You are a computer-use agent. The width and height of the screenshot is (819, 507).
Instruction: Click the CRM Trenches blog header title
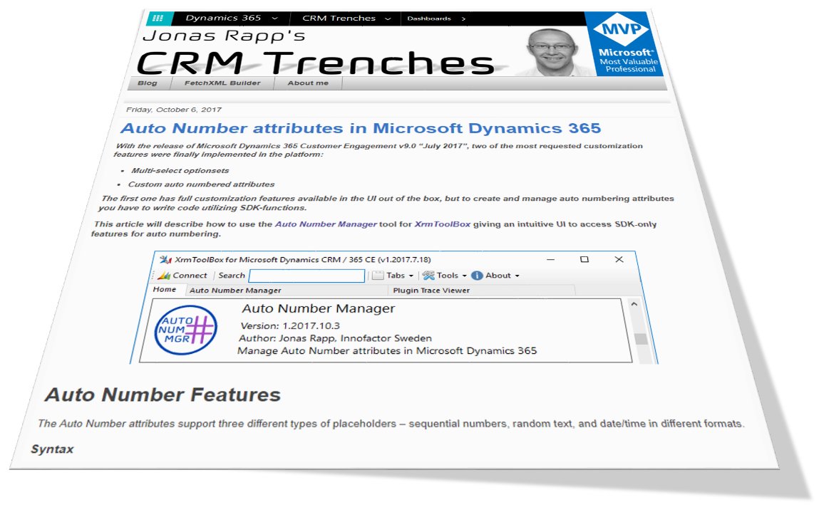click(x=316, y=63)
